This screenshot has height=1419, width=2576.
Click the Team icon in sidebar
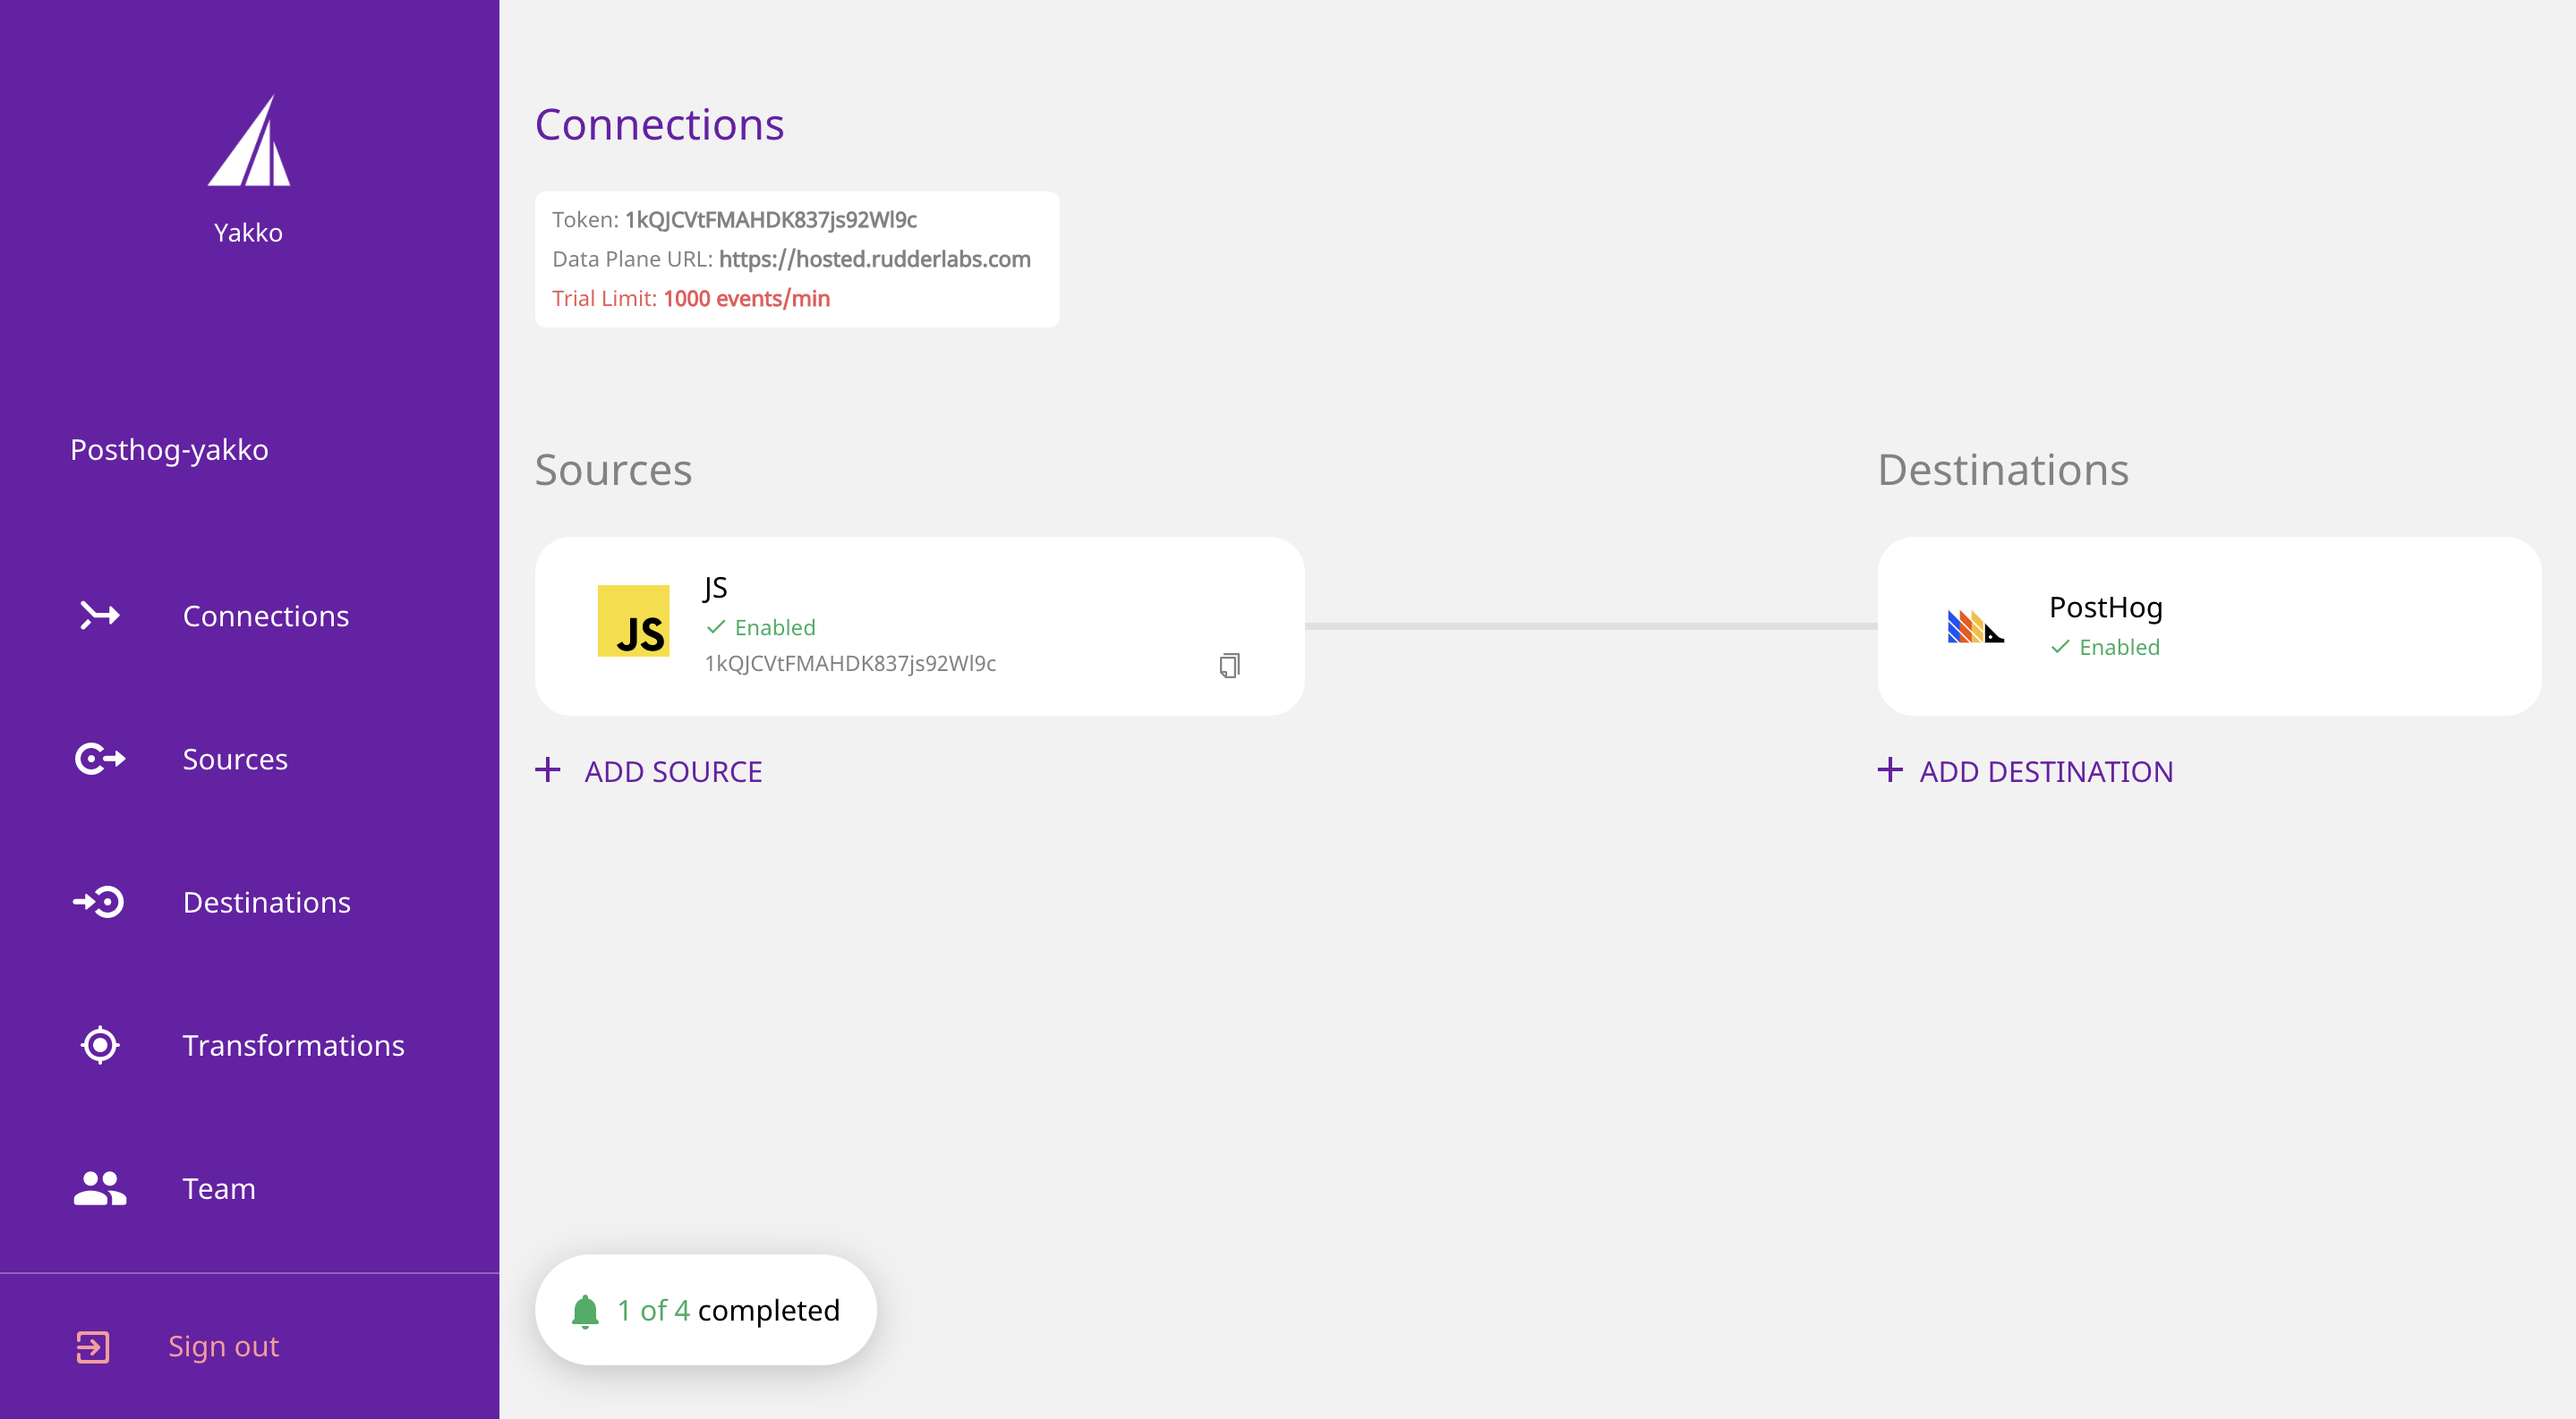click(x=98, y=1188)
